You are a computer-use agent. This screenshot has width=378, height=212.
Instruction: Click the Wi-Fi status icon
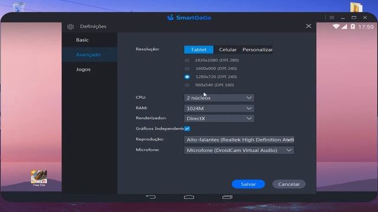[336, 26]
